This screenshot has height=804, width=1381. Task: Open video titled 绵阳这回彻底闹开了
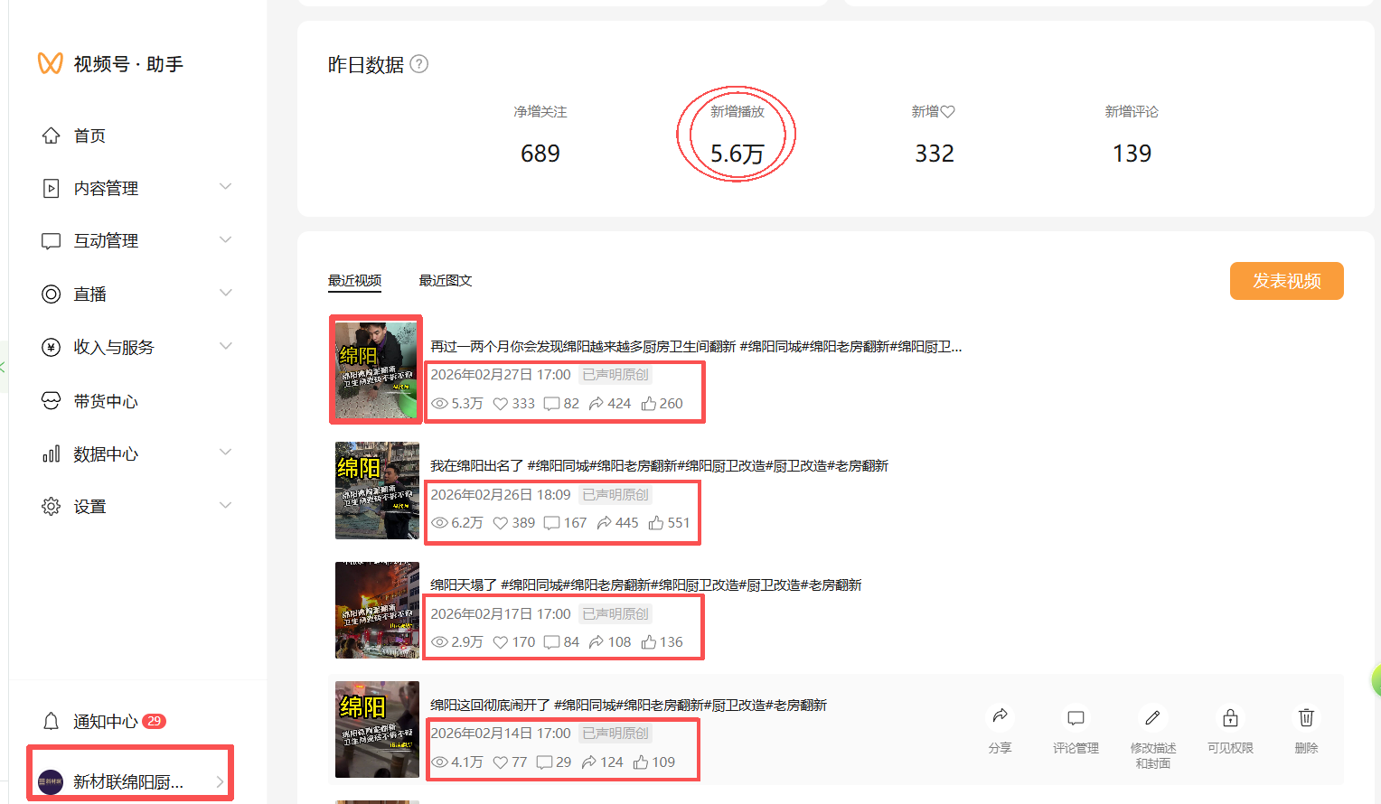(628, 706)
